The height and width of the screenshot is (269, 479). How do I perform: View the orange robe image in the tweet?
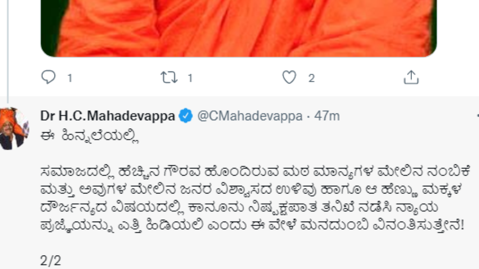(x=239, y=28)
